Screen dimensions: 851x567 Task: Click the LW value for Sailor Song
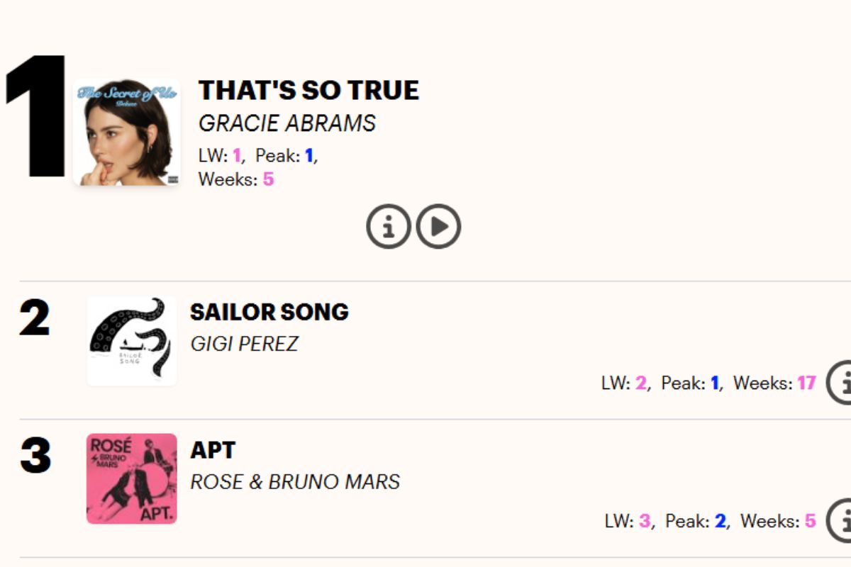click(641, 383)
